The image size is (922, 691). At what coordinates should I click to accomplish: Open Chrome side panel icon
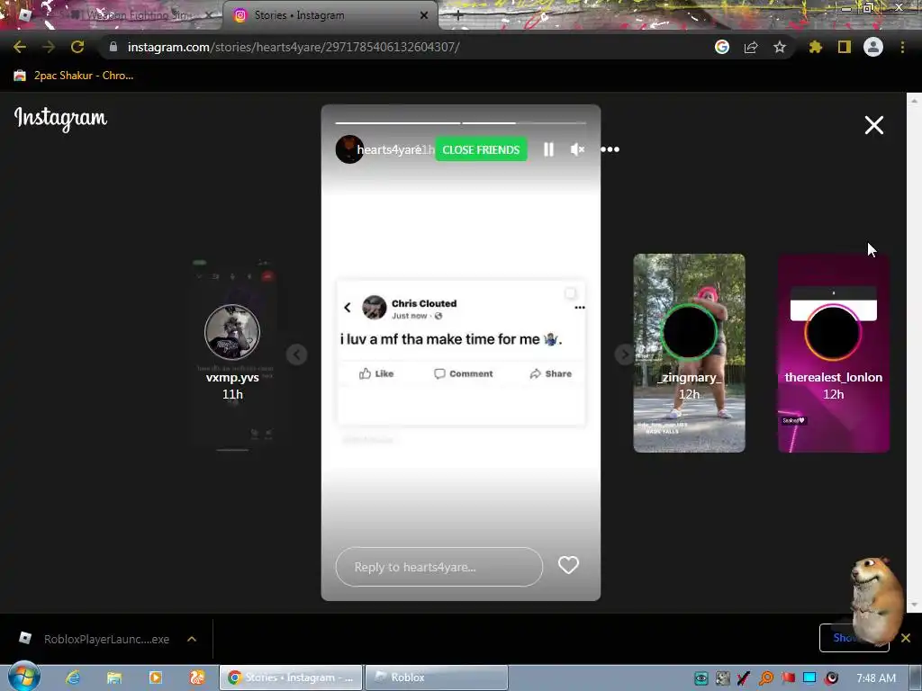click(x=845, y=47)
